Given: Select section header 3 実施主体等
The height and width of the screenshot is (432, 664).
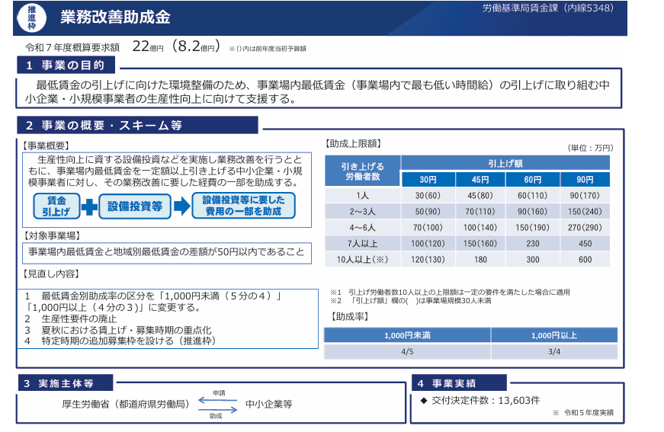Looking at the screenshot, I should [66, 382].
